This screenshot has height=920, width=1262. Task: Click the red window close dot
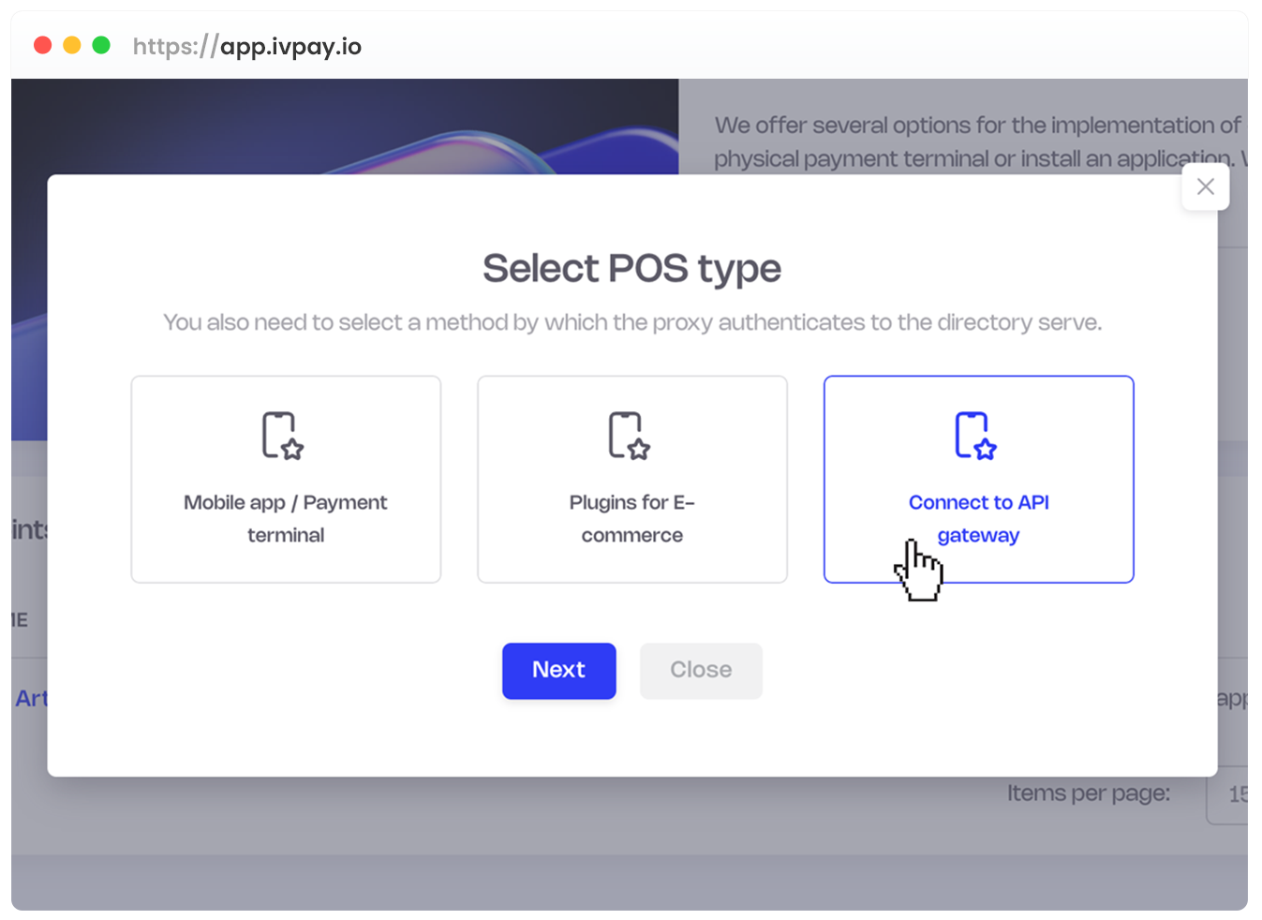pos(42,45)
